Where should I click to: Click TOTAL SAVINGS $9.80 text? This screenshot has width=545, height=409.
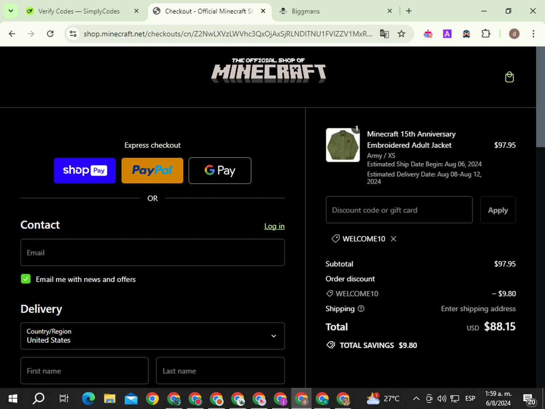[x=378, y=345]
